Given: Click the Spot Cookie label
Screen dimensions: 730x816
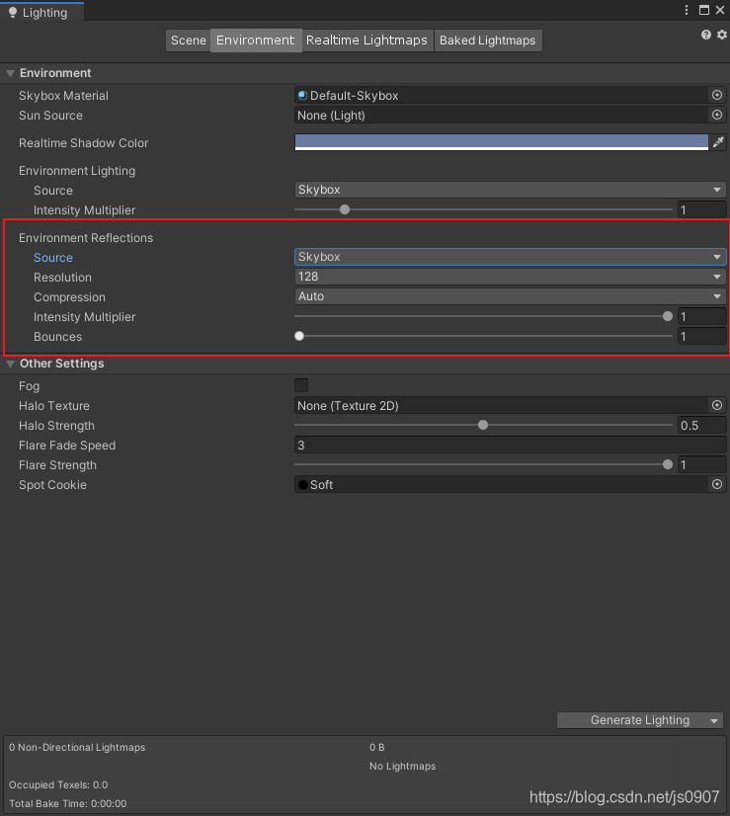Looking at the screenshot, I should pyautogui.click(x=52, y=485).
